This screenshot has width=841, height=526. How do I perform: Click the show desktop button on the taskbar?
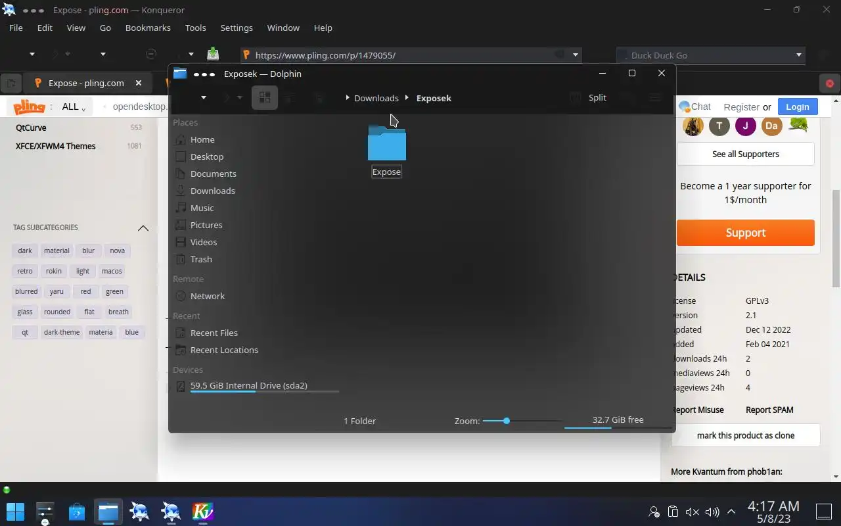click(x=824, y=512)
